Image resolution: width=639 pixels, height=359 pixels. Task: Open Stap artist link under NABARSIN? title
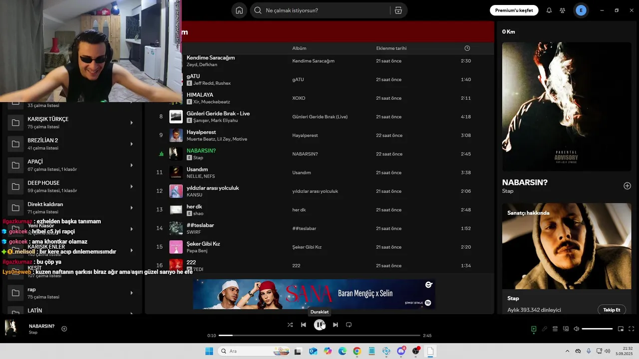click(507, 191)
